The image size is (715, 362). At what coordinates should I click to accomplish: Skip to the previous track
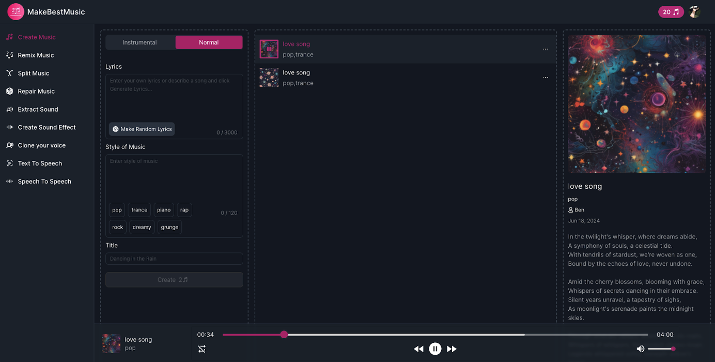[418, 349]
